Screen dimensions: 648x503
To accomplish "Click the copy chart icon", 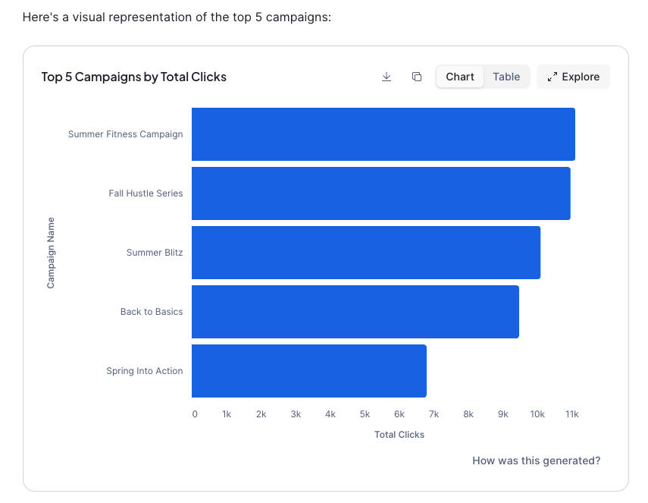I will click(x=417, y=77).
